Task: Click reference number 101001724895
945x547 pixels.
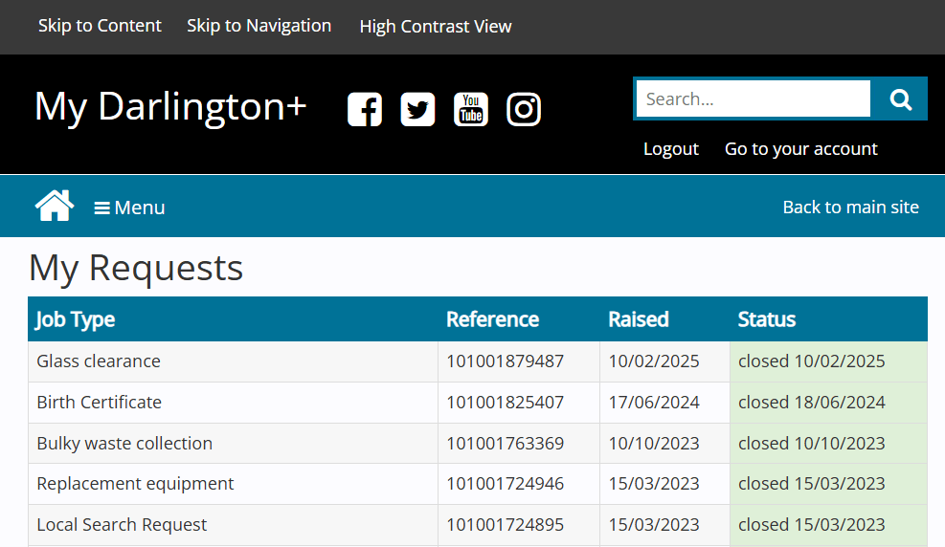Action: 505,525
